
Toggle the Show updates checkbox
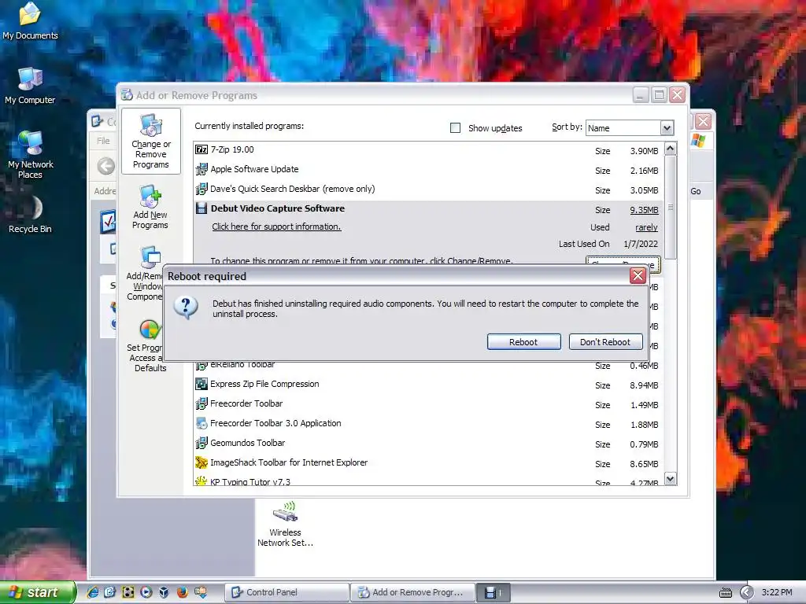[x=455, y=128]
